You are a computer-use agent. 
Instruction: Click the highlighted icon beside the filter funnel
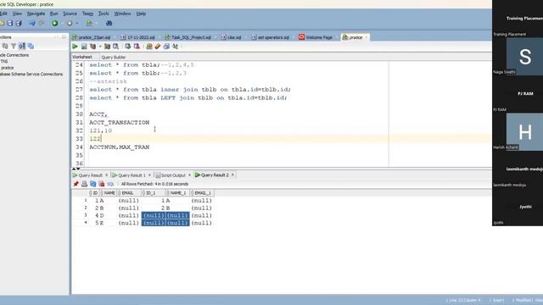(22, 46)
